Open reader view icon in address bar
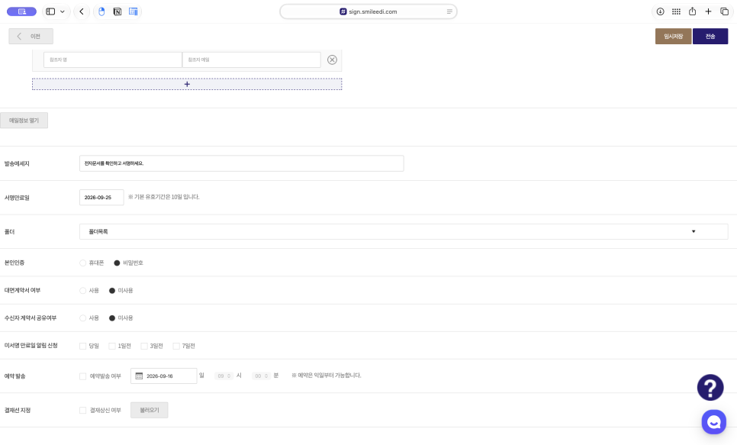The width and height of the screenshot is (737, 445). [x=449, y=11]
